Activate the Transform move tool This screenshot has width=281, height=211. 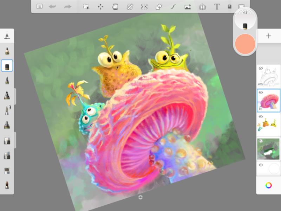100,7
